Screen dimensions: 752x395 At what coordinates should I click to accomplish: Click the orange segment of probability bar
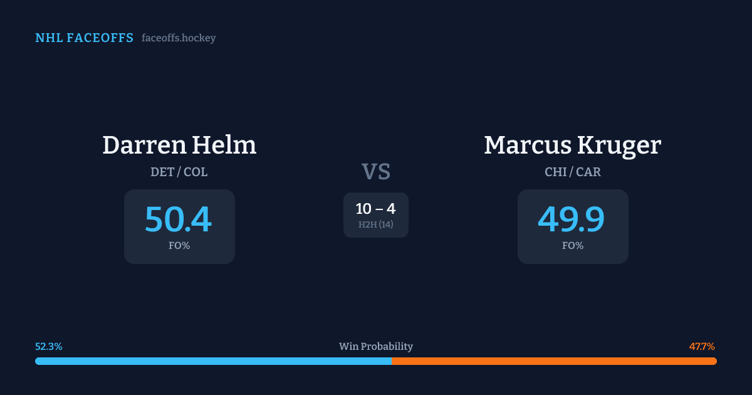(554, 361)
